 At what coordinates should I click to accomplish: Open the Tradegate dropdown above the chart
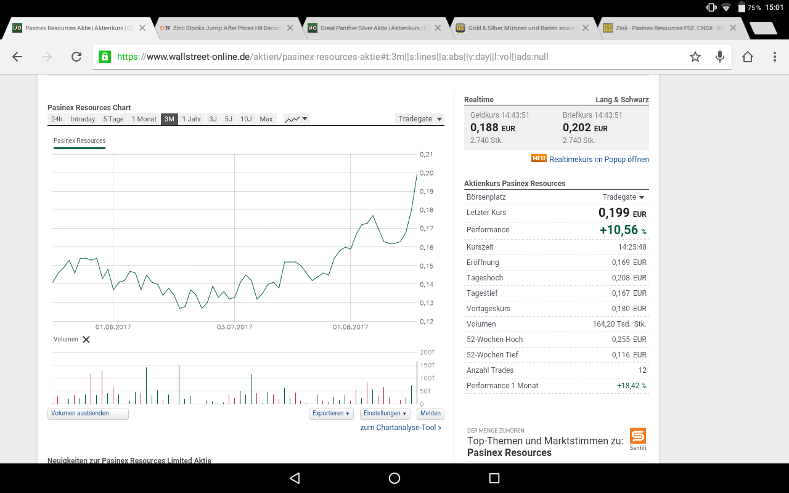point(420,119)
